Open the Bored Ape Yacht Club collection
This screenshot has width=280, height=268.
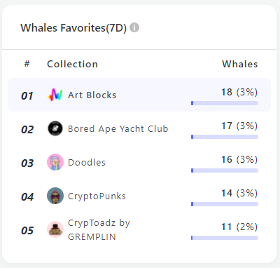pos(118,129)
